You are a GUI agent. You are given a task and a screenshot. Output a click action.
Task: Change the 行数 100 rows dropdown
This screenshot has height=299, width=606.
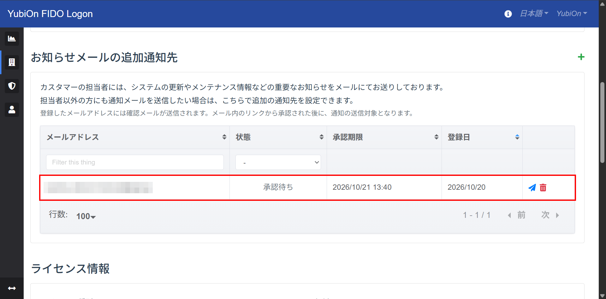pos(86,216)
